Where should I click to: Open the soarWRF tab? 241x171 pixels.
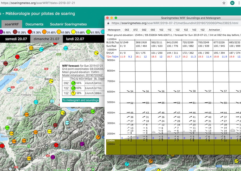point(11,24)
